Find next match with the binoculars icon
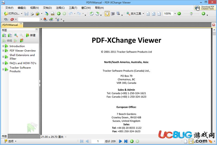 (x=51, y=19)
